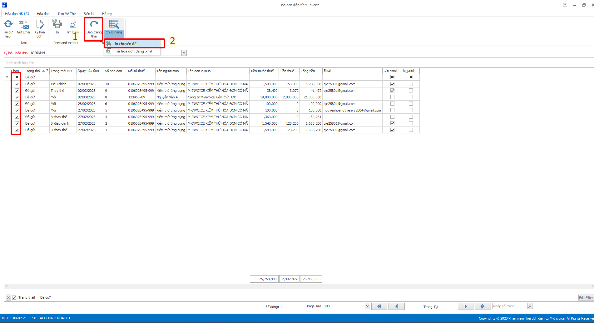Screen dimensions: 594x323
Task: Toggle the Trạng thái filter checkbox at bottom
Action: coord(14,298)
